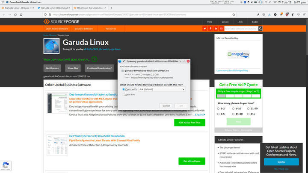Go to the browser home page icon
The width and height of the screenshot is (308, 173).
pyautogui.click(x=21, y=15)
